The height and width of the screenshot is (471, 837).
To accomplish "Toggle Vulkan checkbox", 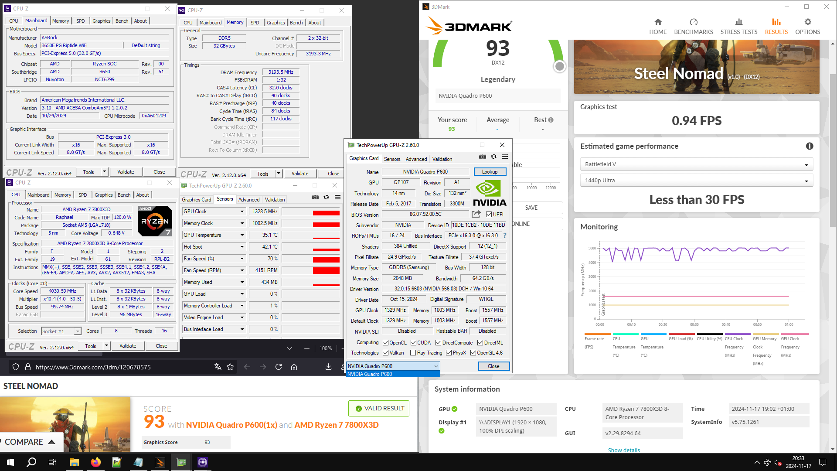I will point(385,353).
